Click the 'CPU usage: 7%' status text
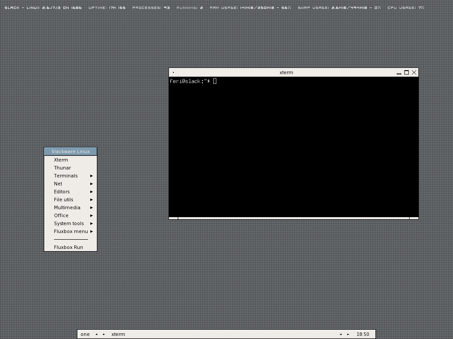 [406, 8]
